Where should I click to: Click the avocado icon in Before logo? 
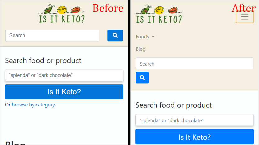(48, 9)
